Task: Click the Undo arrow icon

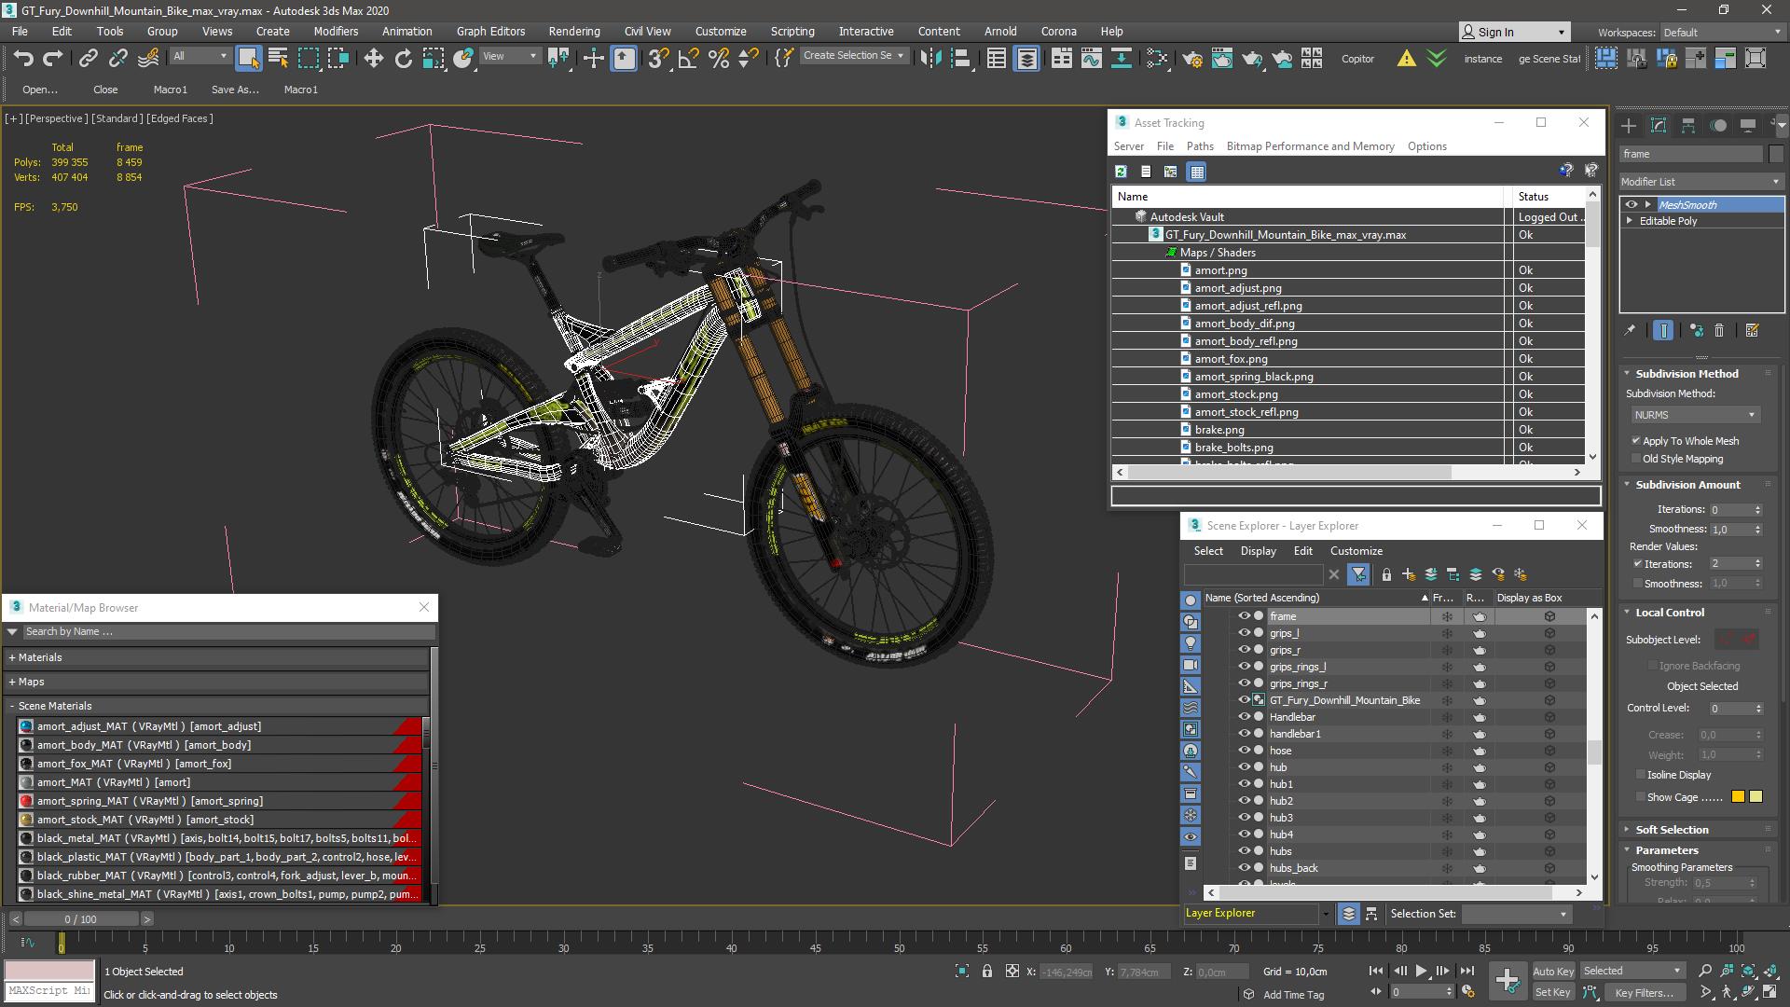Action: pyautogui.click(x=23, y=58)
